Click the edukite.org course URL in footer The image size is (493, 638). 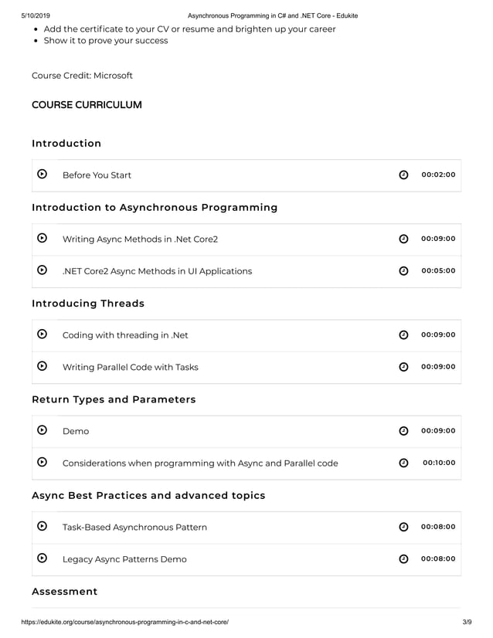tap(125, 622)
